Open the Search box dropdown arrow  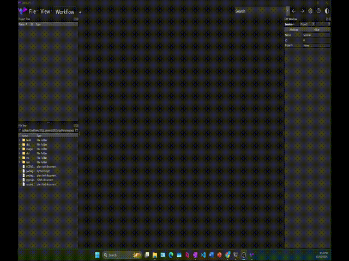(x=288, y=11)
